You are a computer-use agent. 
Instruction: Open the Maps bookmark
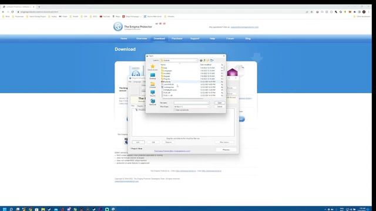pos(116,16)
